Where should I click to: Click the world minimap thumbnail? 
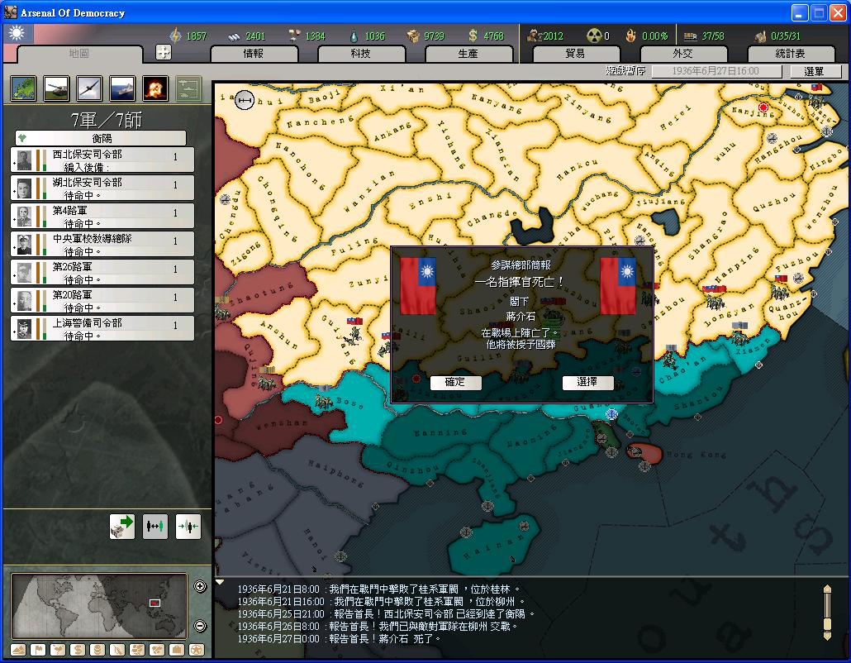pyautogui.click(x=99, y=606)
